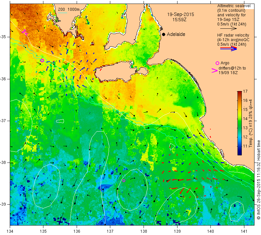
Task: Click latitude axis label -37
Action: click(x=4, y=120)
